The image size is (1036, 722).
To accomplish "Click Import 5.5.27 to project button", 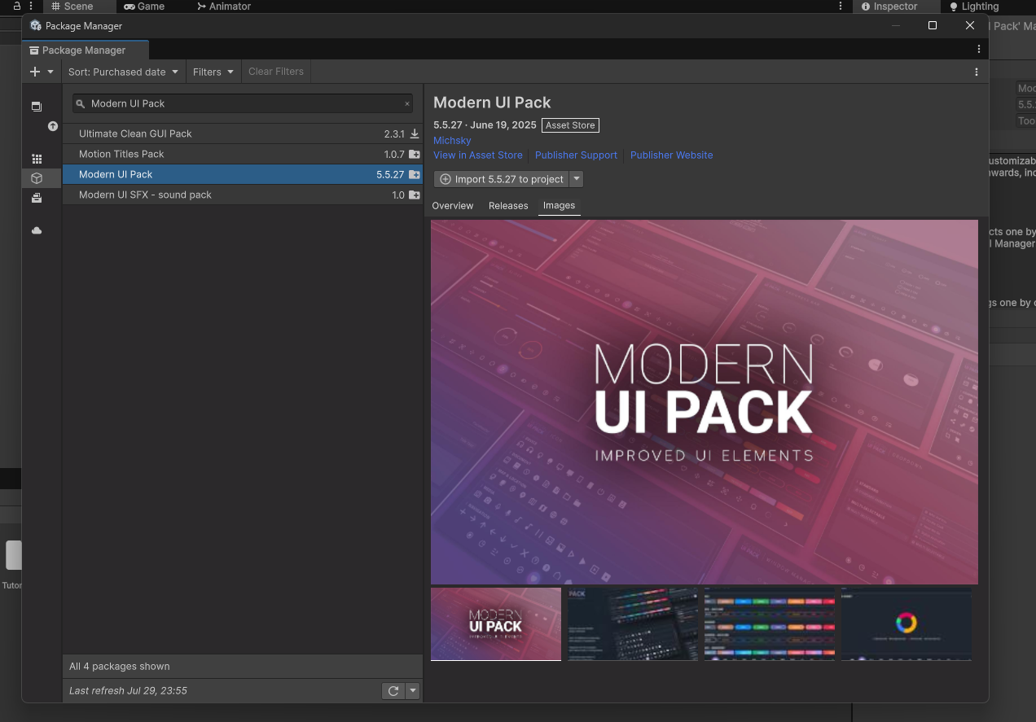I will (501, 179).
